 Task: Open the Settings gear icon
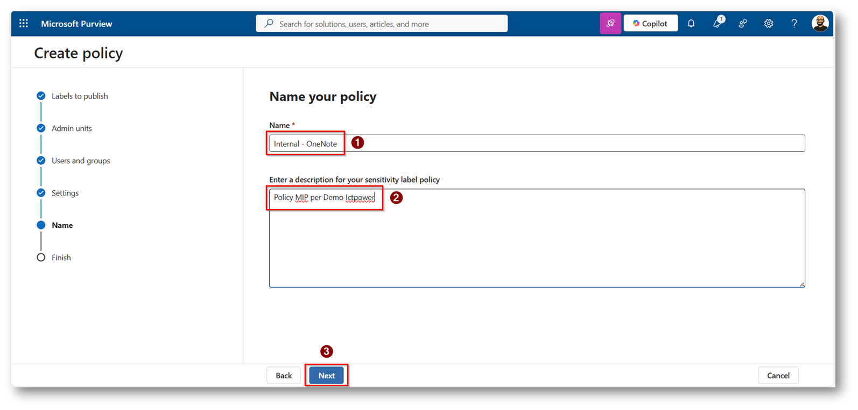click(x=769, y=24)
